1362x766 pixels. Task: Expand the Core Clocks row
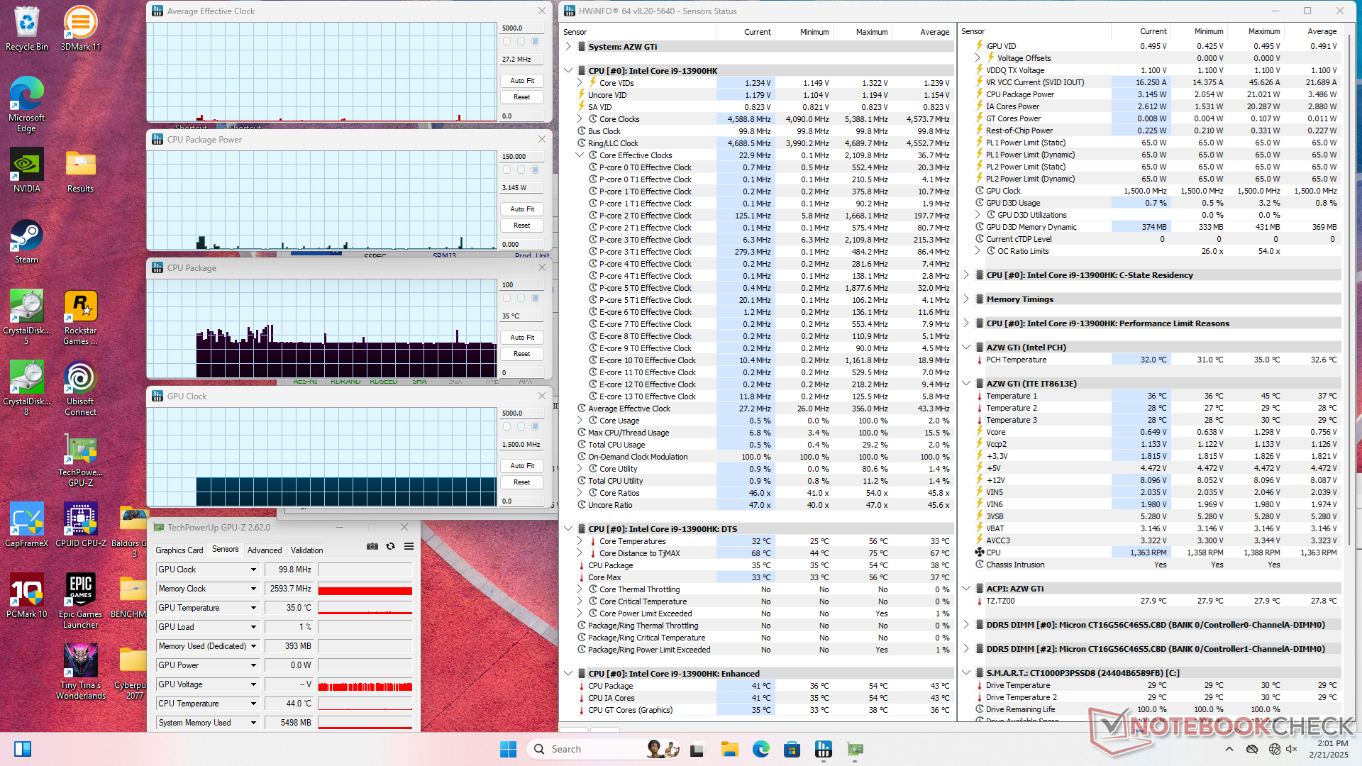click(x=579, y=118)
